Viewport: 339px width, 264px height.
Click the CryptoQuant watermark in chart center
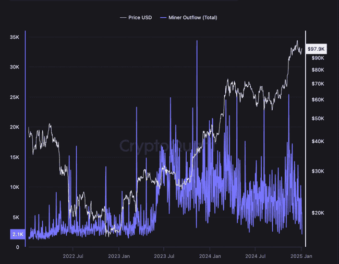[151, 145]
